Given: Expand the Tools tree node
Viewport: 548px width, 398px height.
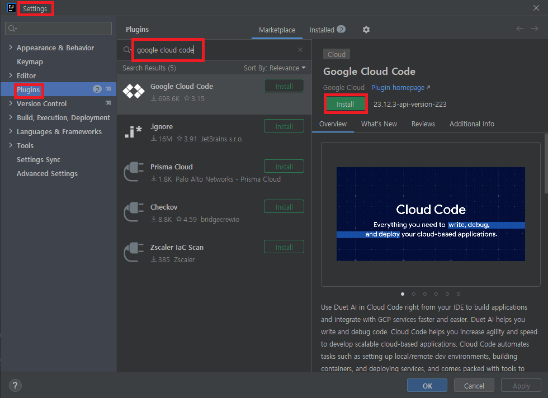Looking at the screenshot, I should (11, 145).
